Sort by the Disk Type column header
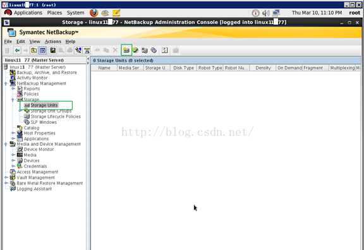The width and height of the screenshot is (364, 250). point(183,68)
